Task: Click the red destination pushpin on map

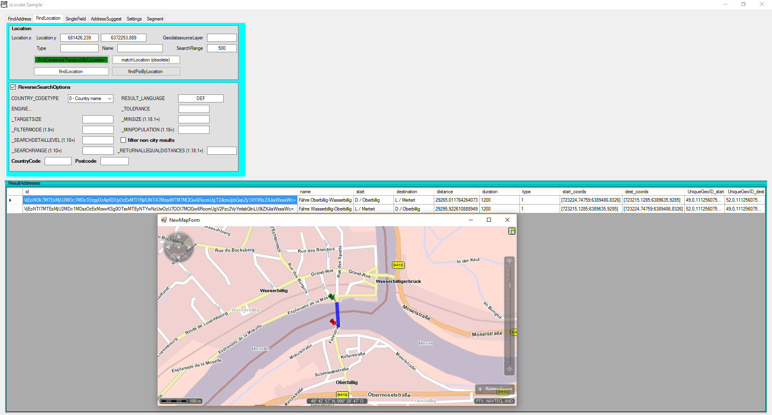Action: tap(333, 321)
